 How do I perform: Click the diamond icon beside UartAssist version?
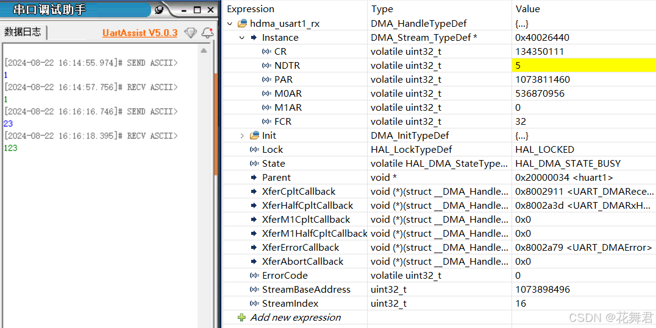[x=190, y=33]
